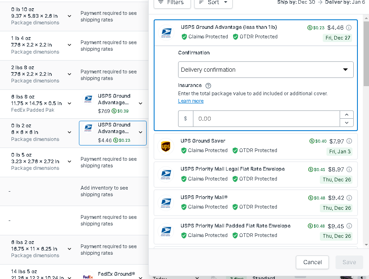Select USPS Priority Mail Legal Flat Rate Envelope
Image resolution: width=369 pixels, height=279 pixels.
pyautogui.click(x=255, y=174)
